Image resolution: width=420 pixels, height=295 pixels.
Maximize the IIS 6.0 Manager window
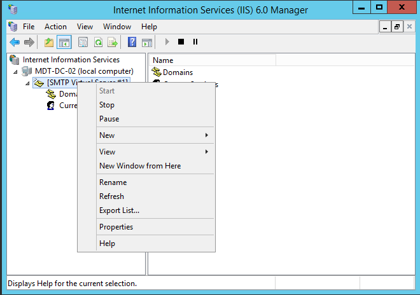tap(379, 7)
